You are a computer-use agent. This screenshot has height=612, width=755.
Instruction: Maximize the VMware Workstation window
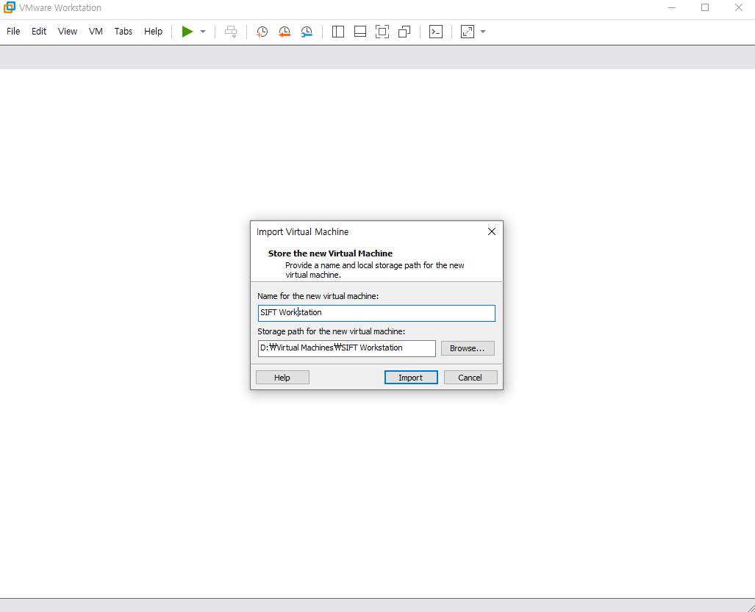pyautogui.click(x=705, y=7)
